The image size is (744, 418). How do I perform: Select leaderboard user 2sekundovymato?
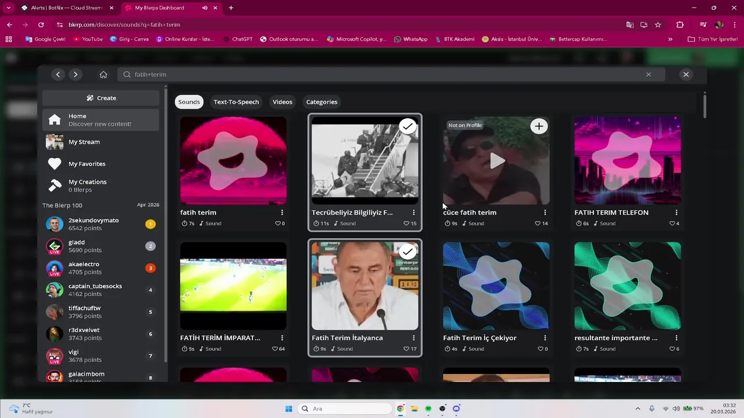pyautogui.click(x=101, y=224)
